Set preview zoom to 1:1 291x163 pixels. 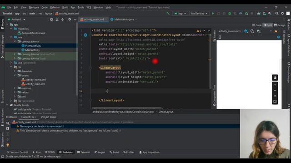(275, 96)
